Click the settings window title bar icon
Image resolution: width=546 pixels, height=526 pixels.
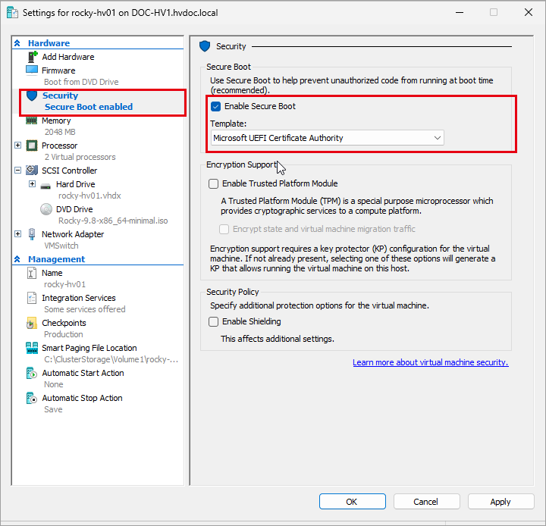coord(13,13)
